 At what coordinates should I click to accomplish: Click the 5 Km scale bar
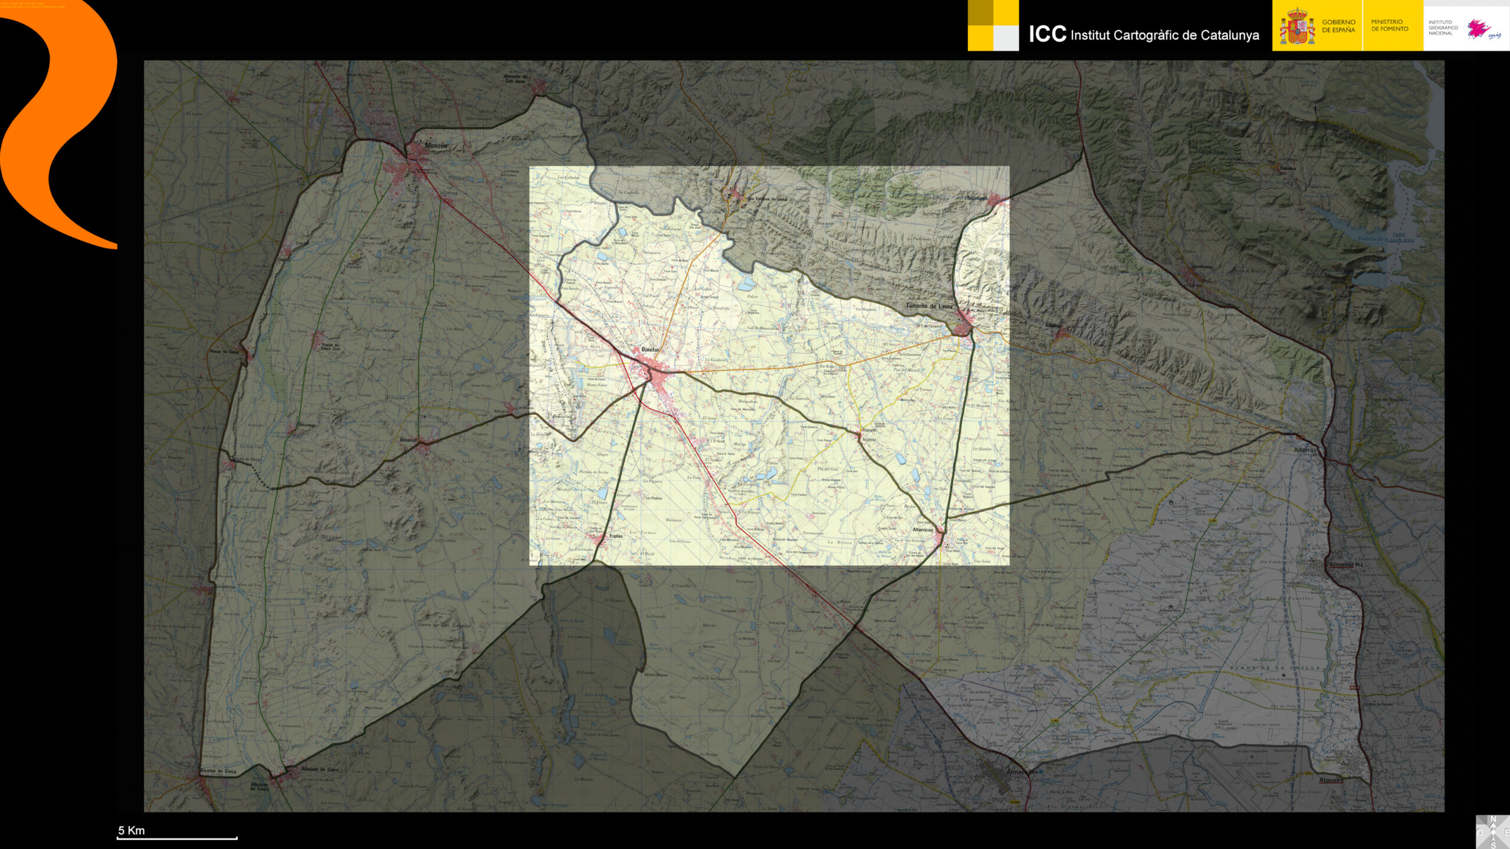(x=177, y=837)
